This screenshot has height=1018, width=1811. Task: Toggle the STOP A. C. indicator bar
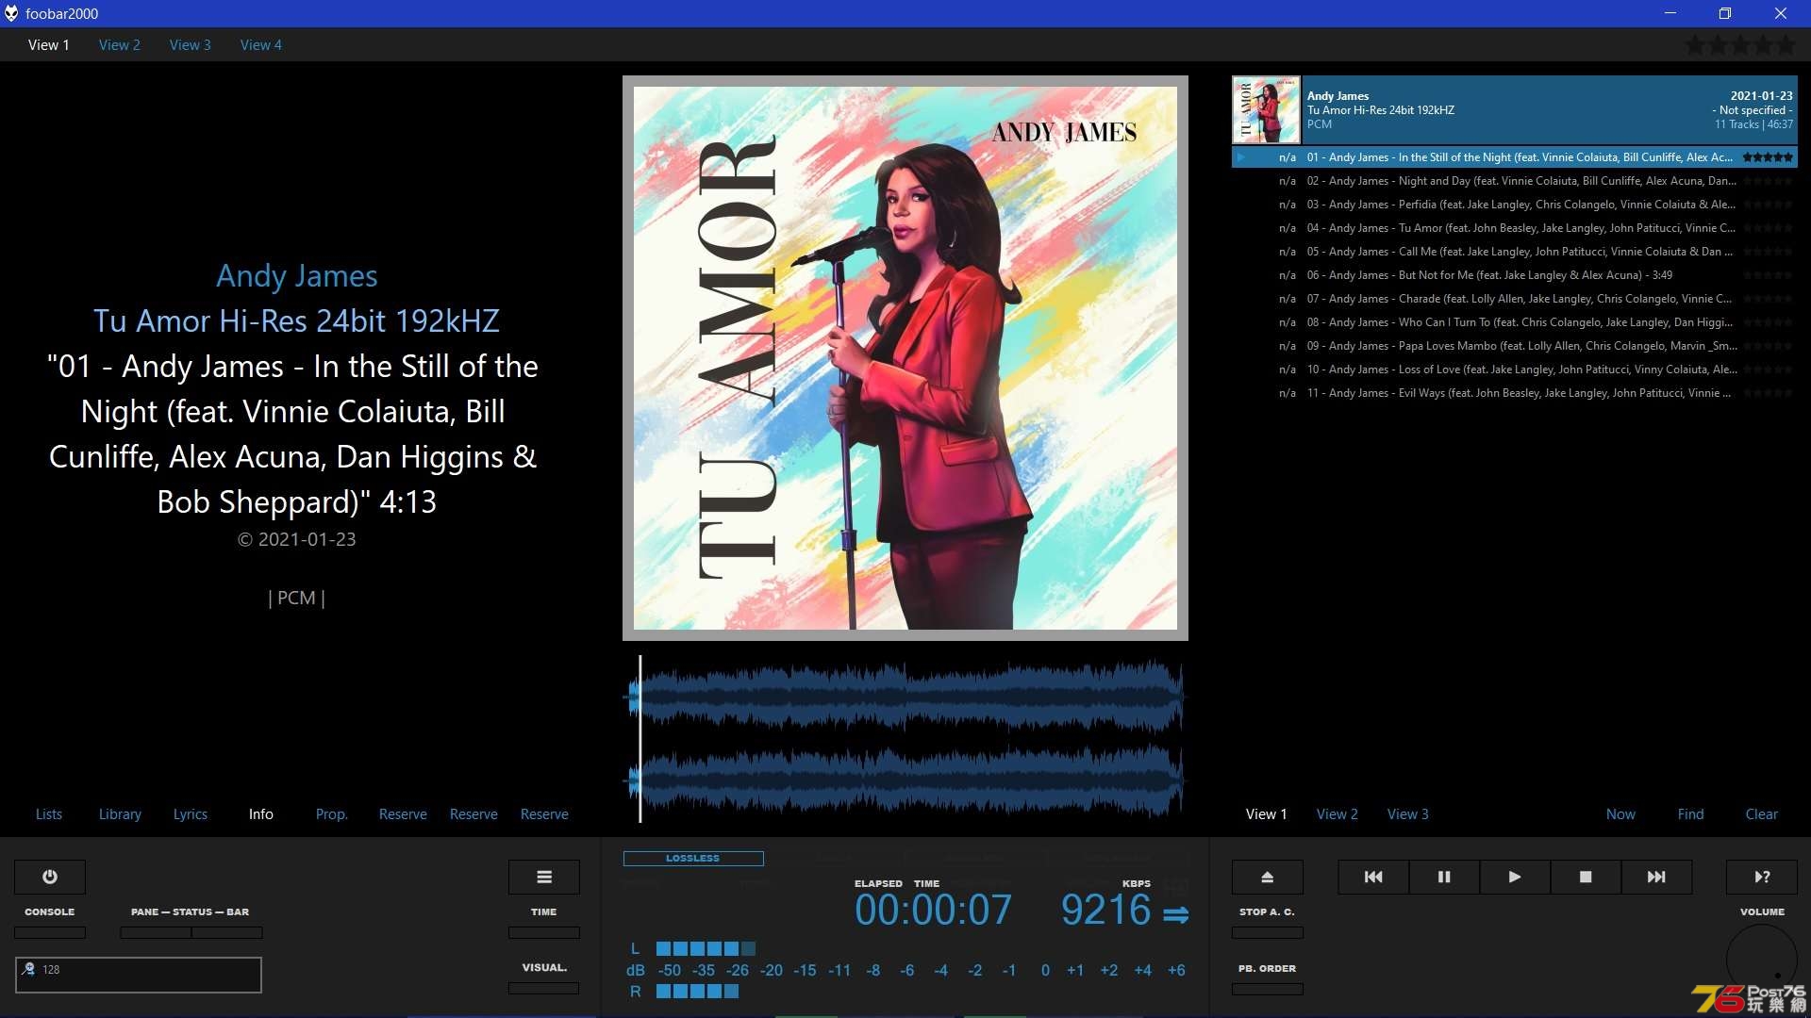[1268, 932]
